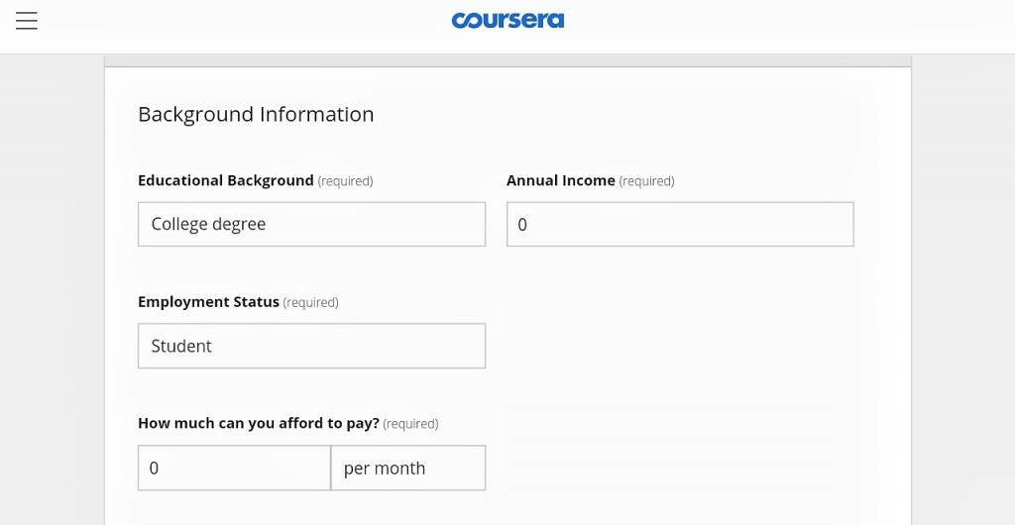Go to homepage via Coursera logo

click(x=507, y=21)
